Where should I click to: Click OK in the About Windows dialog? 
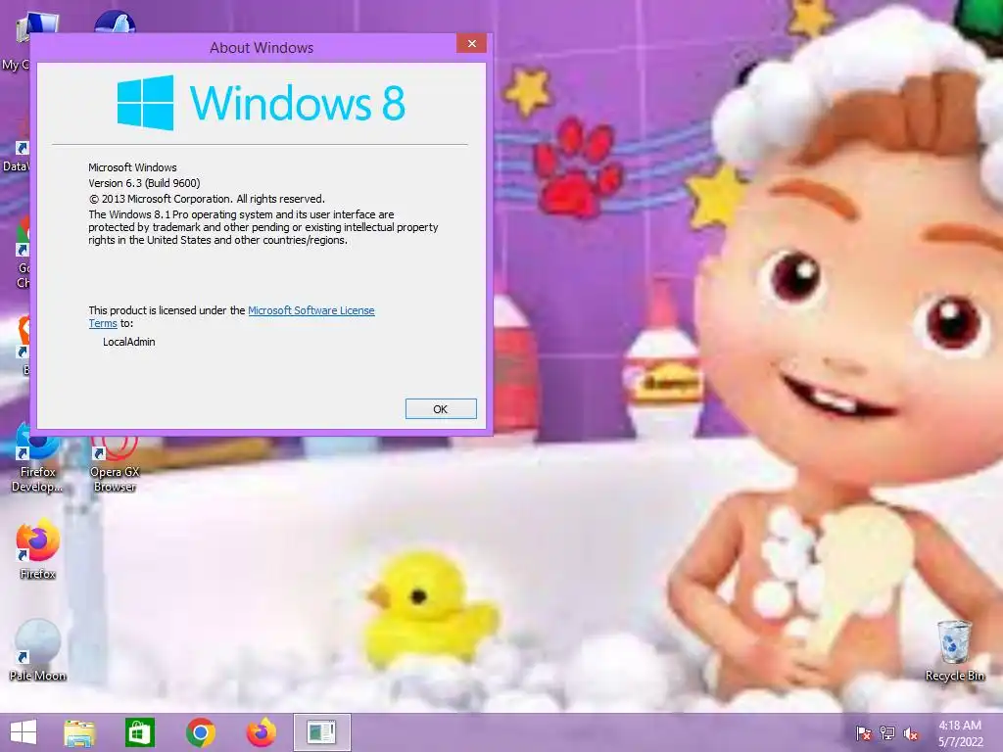click(441, 409)
